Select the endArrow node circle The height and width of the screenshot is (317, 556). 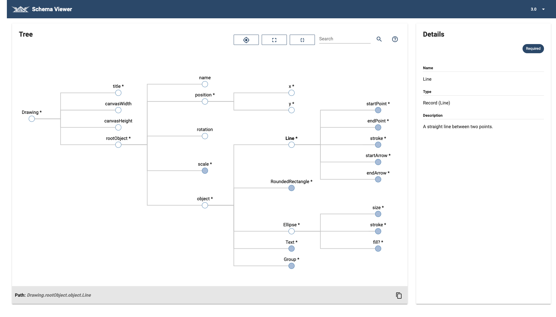[x=378, y=179]
